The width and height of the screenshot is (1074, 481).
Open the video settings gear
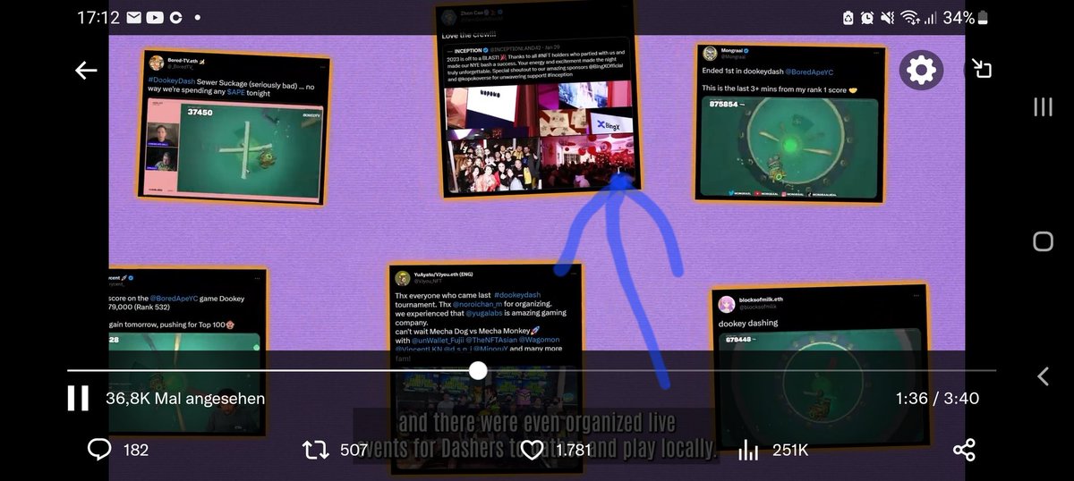point(921,70)
